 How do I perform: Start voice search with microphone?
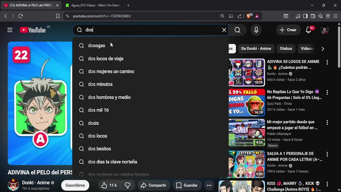(256, 30)
